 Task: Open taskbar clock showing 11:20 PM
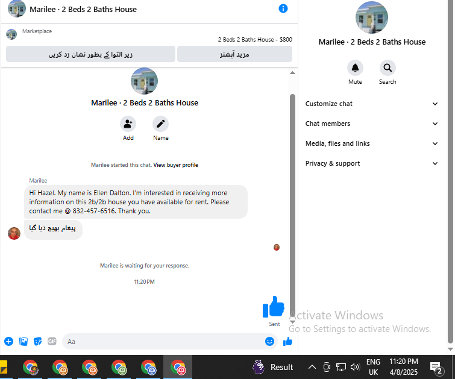point(404,367)
